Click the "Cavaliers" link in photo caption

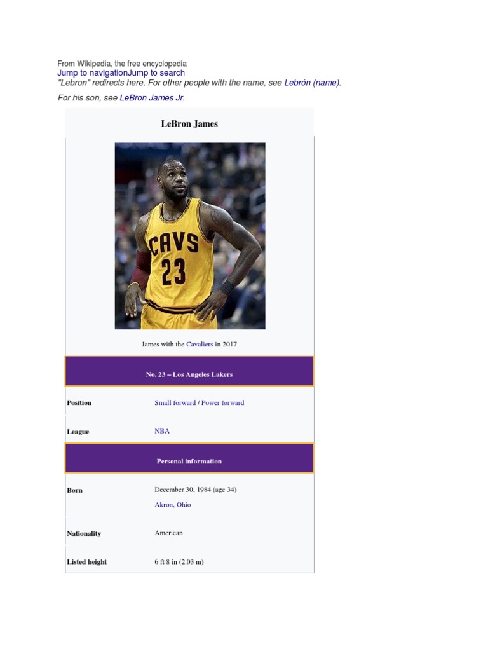pyautogui.click(x=200, y=344)
